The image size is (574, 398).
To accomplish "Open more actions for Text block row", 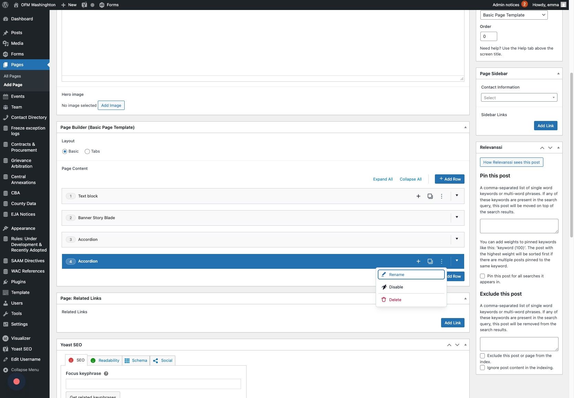I will [441, 196].
